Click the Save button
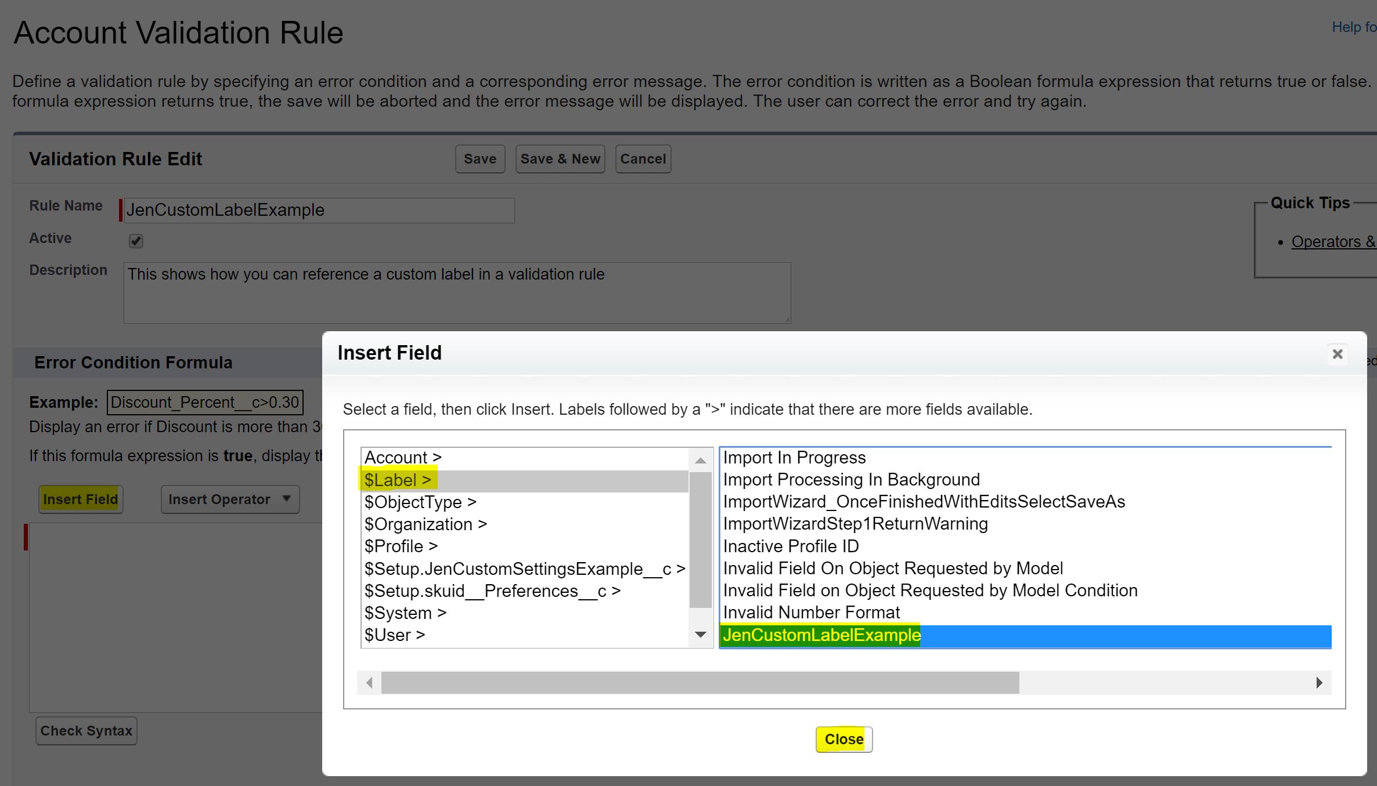The height and width of the screenshot is (786, 1377). click(x=480, y=159)
